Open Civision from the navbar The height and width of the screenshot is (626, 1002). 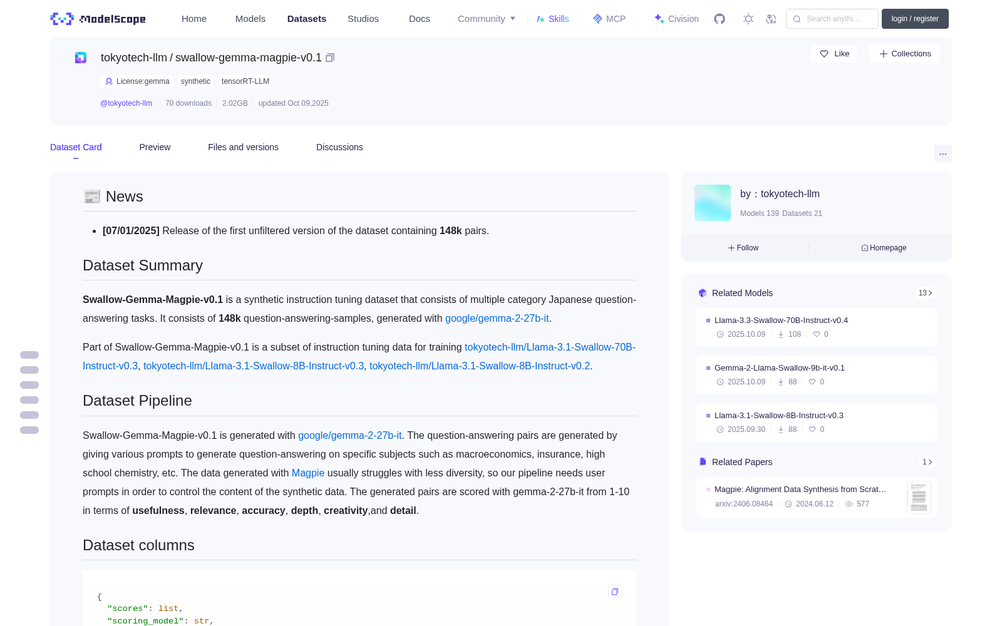[676, 19]
